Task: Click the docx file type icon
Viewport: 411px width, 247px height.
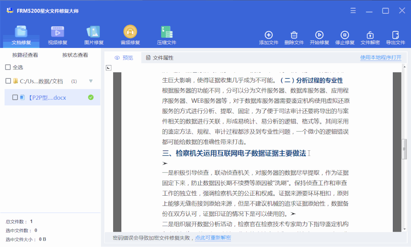Action: [22, 97]
